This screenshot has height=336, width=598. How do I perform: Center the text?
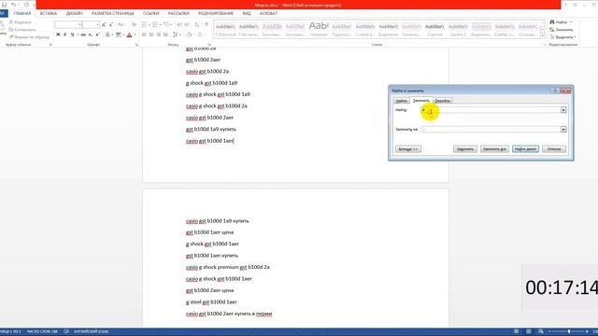(x=151, y=35)
